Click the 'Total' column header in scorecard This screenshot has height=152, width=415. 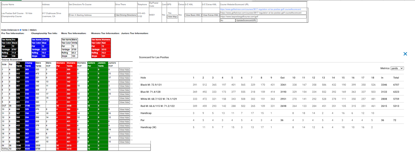pos(396,78)
